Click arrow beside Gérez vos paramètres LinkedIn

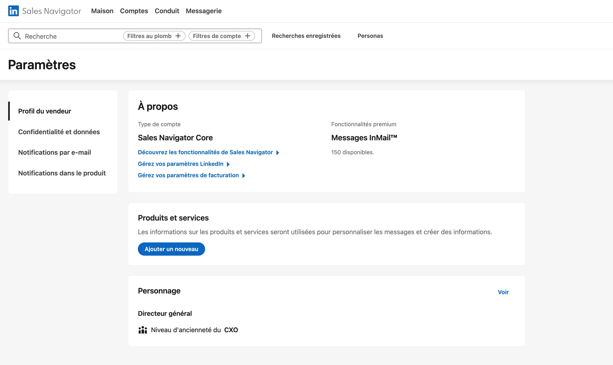[228, 164]
